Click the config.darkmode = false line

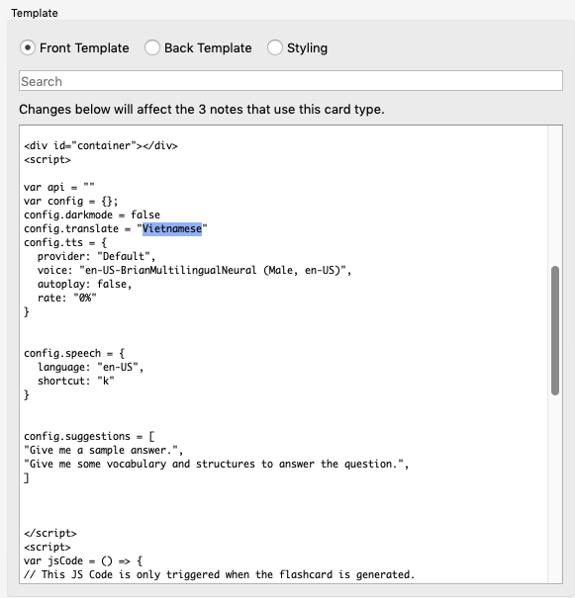(x=92, y=214)
